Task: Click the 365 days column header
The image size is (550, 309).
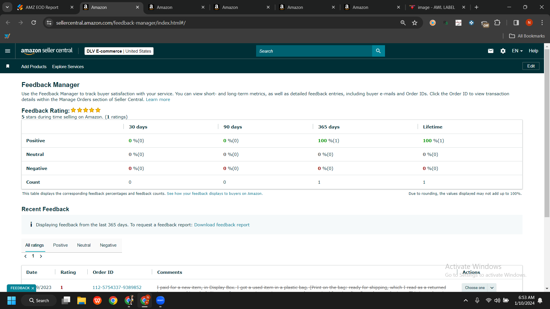Action: [x=329, y=127]
